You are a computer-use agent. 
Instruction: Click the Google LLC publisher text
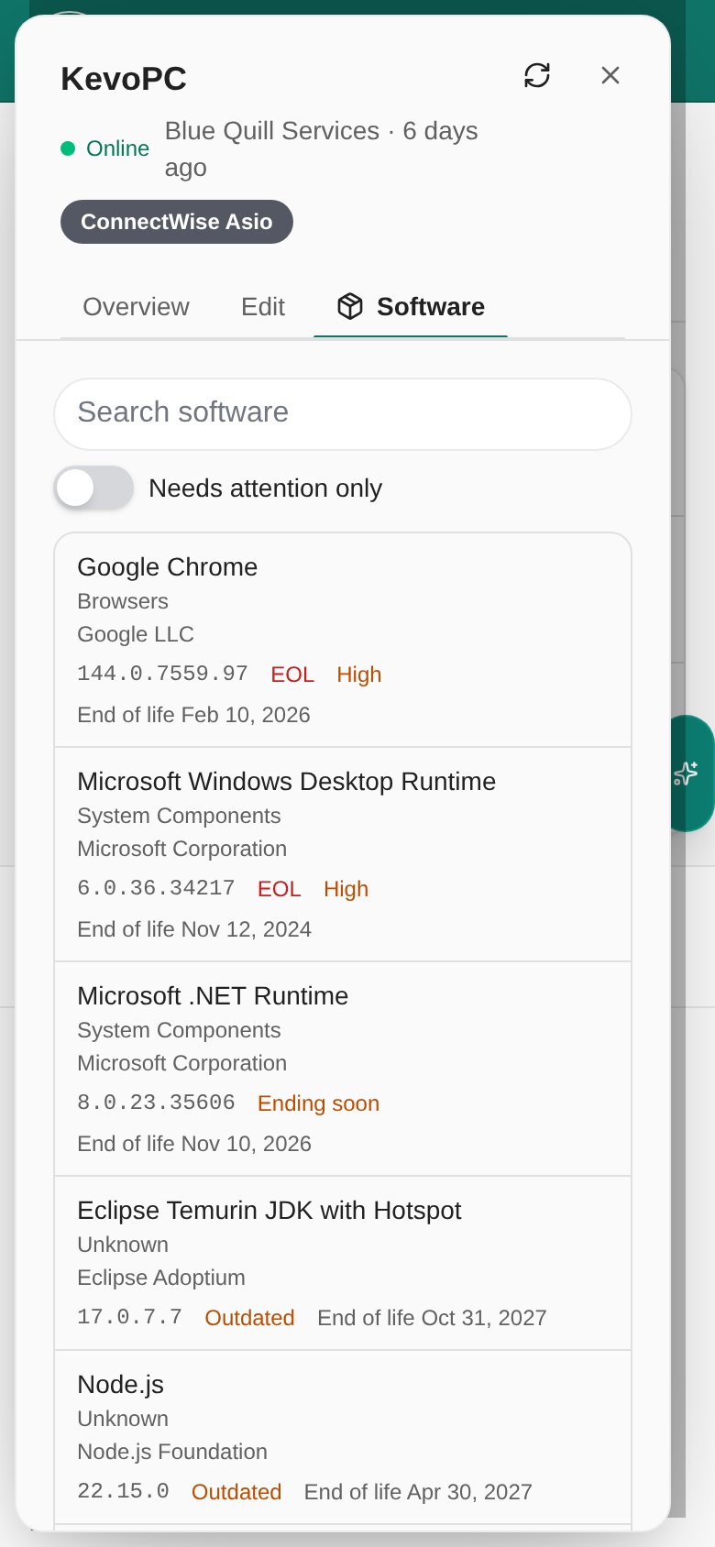pyautogui.click(x=136, y=634)
